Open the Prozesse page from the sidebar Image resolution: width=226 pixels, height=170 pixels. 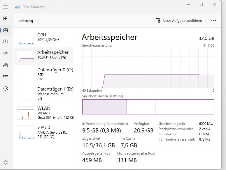coord(6,19)
